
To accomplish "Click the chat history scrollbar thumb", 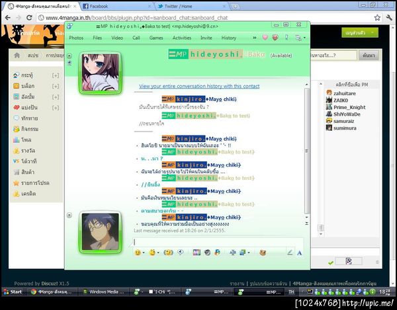I will tap(307, 151).
